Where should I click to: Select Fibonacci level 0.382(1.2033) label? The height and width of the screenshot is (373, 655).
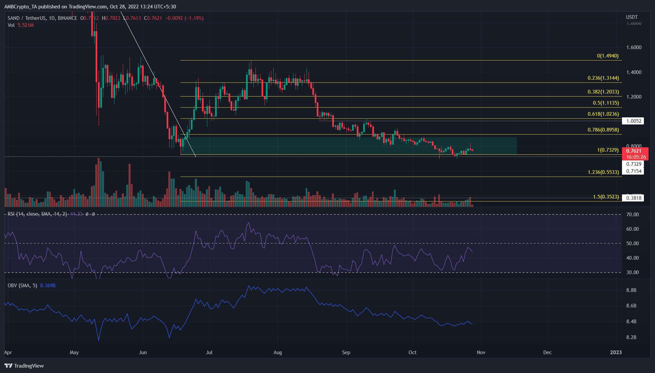point(603,92)
